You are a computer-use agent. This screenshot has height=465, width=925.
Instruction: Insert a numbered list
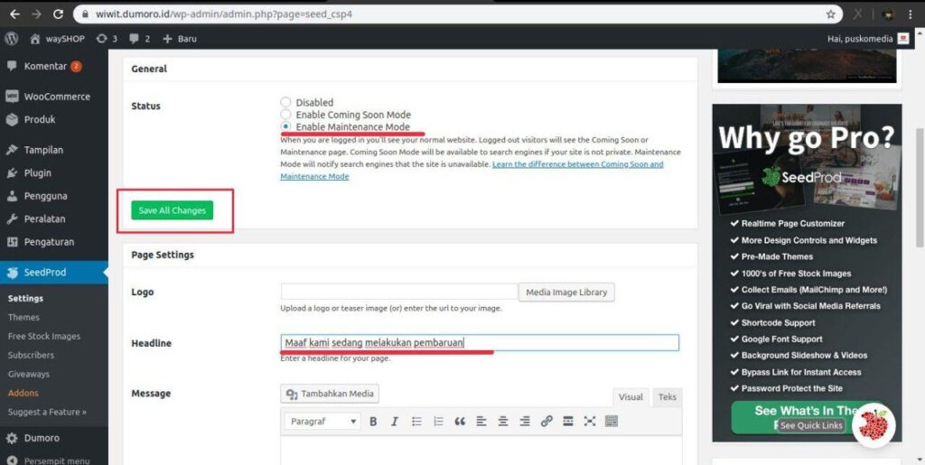[x=438, y=422]
